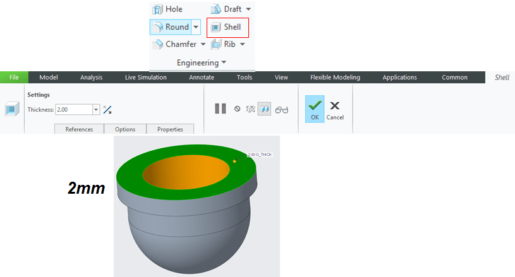Toggle the no-preview mode
This screenshot has width=515, height=277.
pyautogui.click(x=237, y=109)
